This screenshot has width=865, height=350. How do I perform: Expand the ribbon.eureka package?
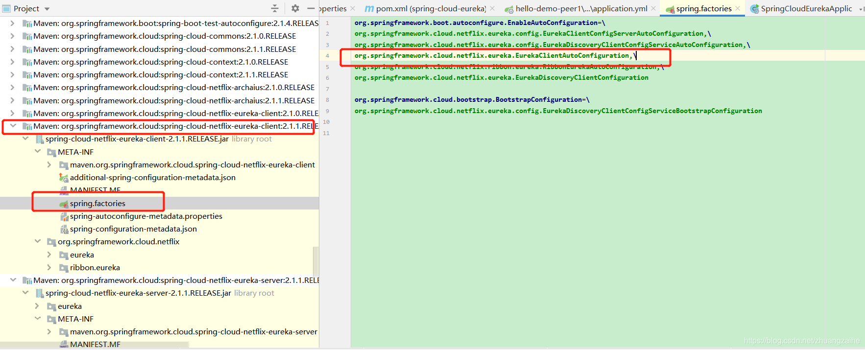(49, 267)
